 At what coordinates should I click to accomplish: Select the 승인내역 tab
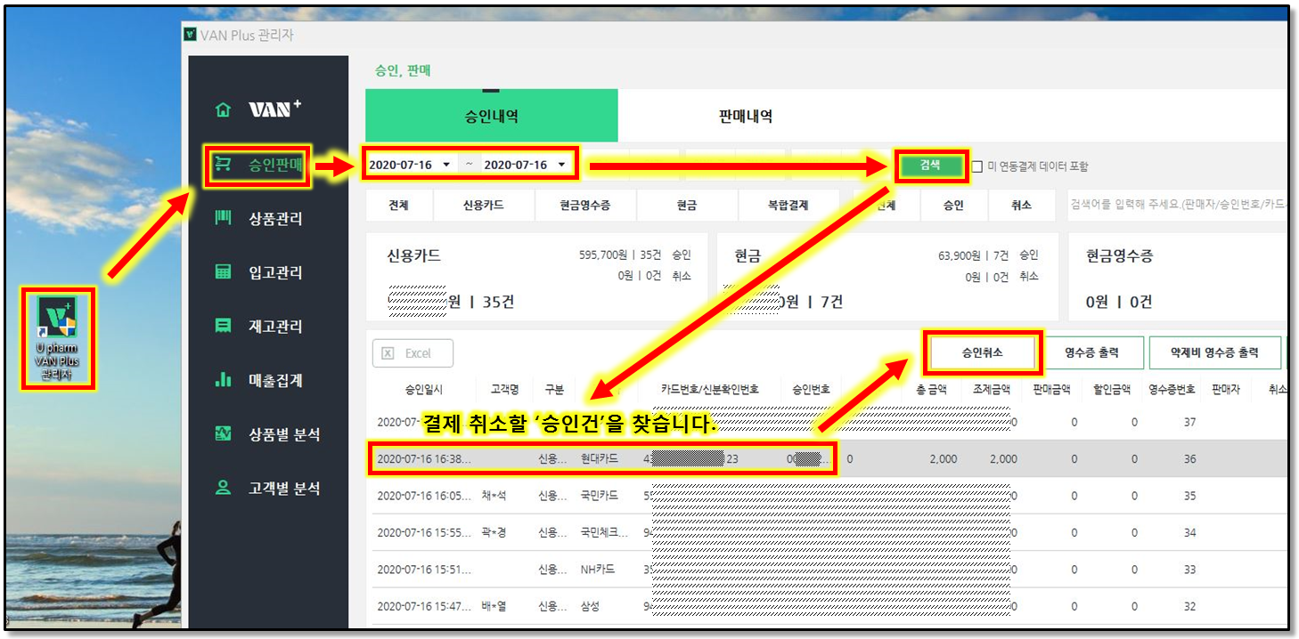(491, 117)
